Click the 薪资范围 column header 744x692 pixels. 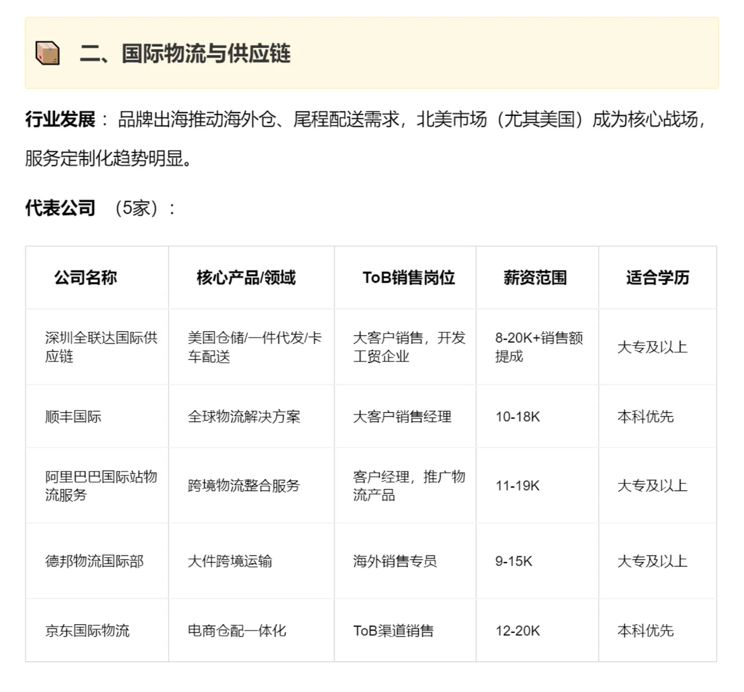pyautogui.click(x=536, y=277)
